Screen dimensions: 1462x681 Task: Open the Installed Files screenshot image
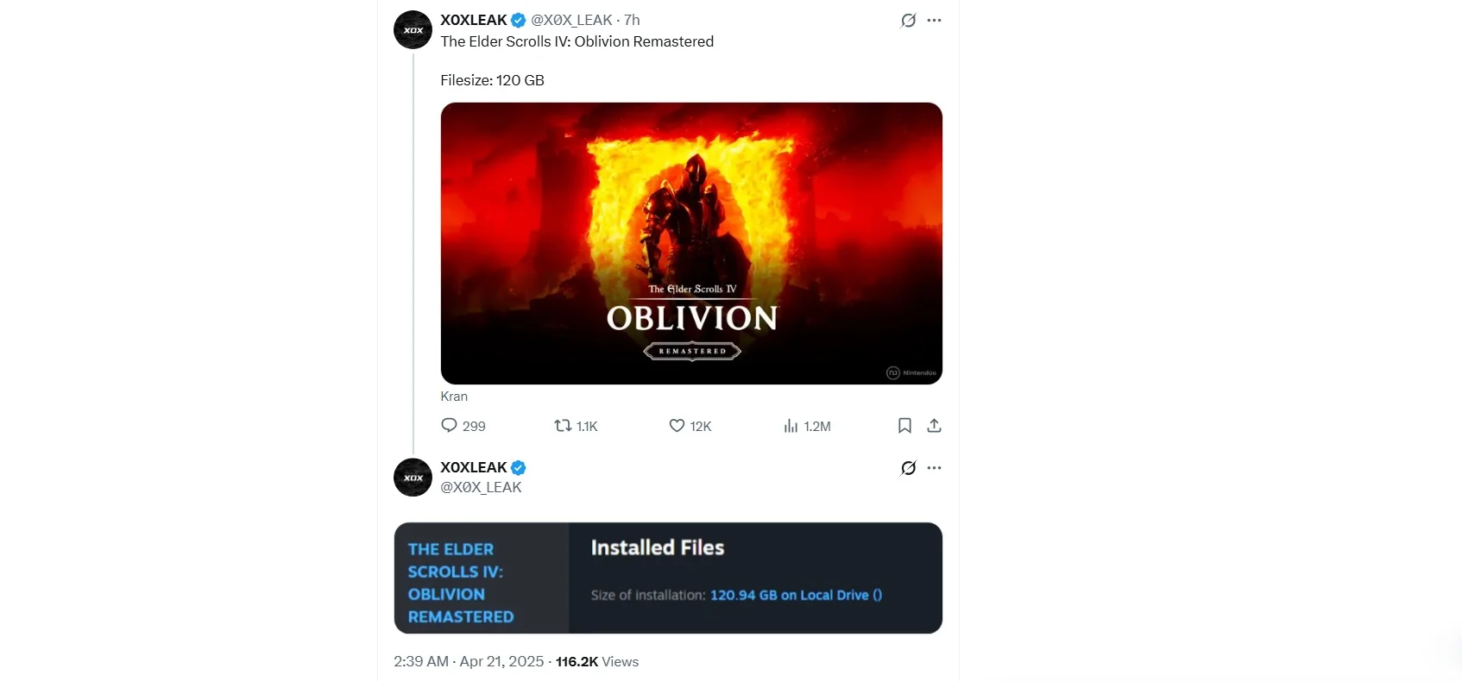(x=668, y=578)
